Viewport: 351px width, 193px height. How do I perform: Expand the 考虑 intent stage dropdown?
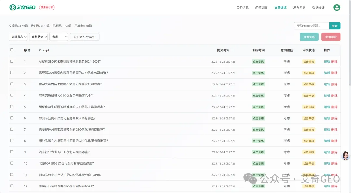[x=58, y=37]
